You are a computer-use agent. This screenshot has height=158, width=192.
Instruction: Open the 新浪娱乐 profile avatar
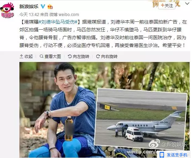[7, 11]
